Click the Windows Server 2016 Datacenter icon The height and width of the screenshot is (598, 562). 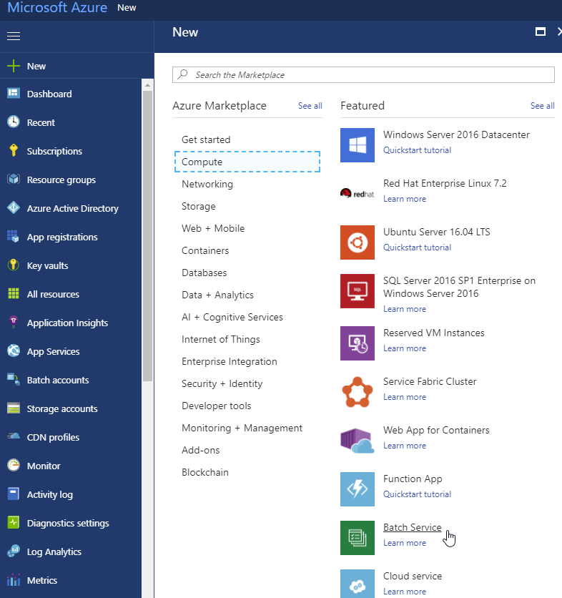pyautogui.click(x=358, y=145)
